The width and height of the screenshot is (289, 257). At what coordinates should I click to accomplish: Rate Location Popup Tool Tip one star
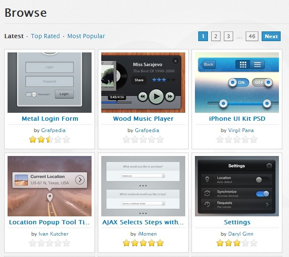point(33,243)
